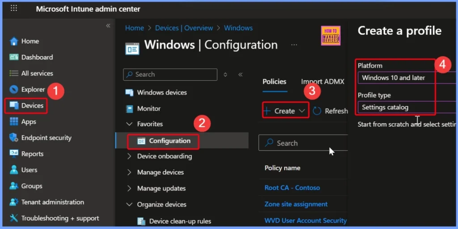Click the Refresh button label
Viewport: 458px width, 229px height.
pos(336,111)
